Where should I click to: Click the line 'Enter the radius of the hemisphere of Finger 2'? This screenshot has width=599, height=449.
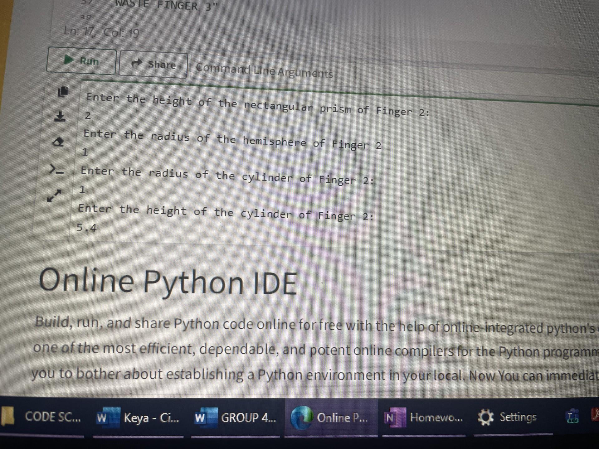click(x=232, y=139)
